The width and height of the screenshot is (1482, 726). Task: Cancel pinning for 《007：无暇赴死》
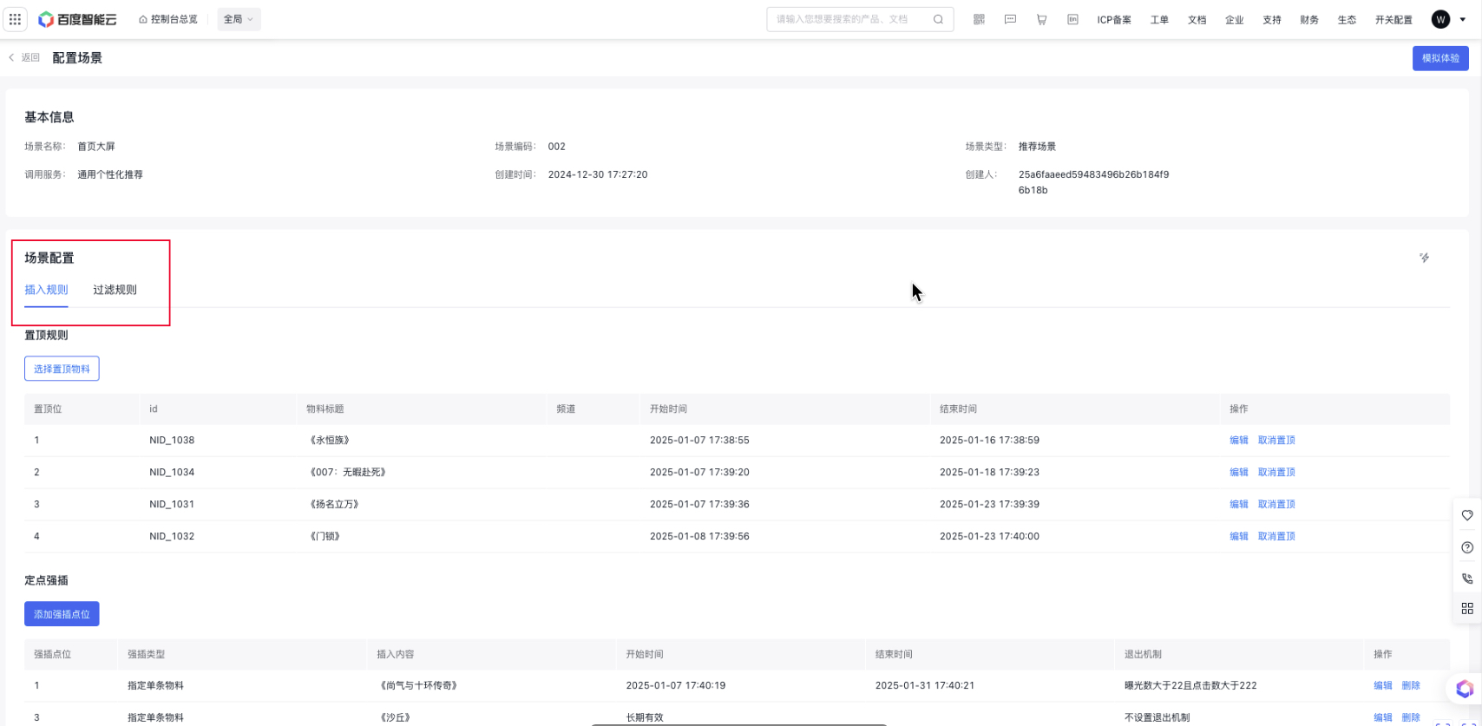pyautogui.click(x=1276, y=472)
